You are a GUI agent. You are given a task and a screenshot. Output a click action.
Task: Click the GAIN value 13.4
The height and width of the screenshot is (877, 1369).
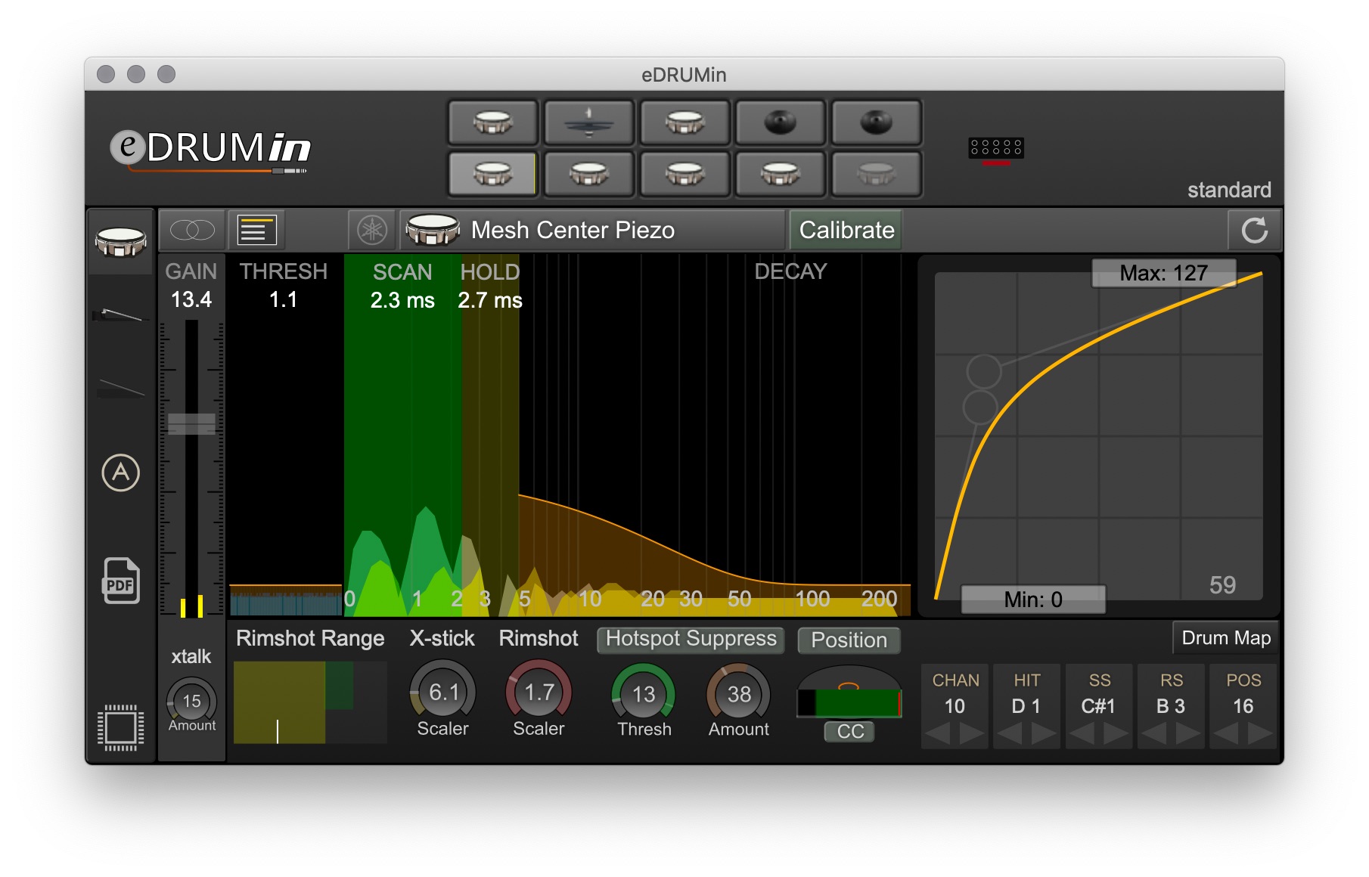point(191,300)
